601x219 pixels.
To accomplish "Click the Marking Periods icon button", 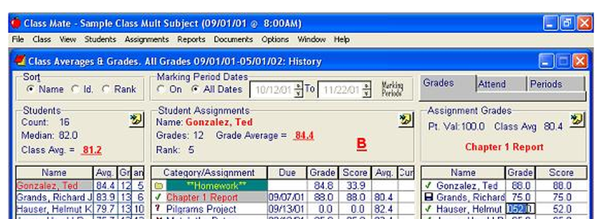I will pos(392,89).
